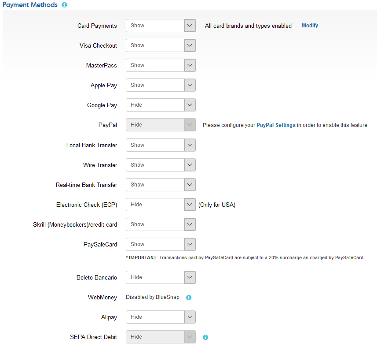Open the Visa Checkout dropdown
Image resolution: width=377 pixels, height=347 pixels.
coord(161,45)
